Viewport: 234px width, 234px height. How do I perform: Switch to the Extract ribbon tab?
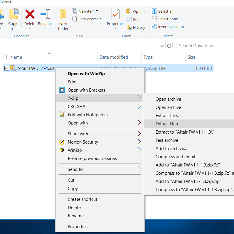pos(6,2)
